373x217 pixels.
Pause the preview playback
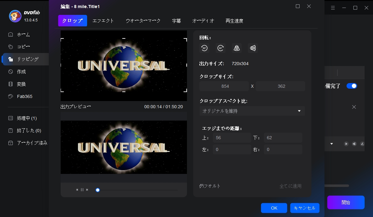coord(82,190)
